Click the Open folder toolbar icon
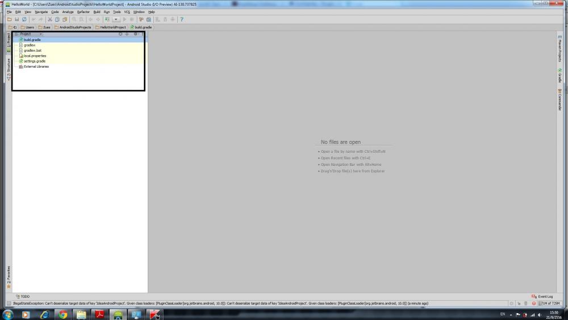The width and height of the screenshot is (568, 320). 10,19
